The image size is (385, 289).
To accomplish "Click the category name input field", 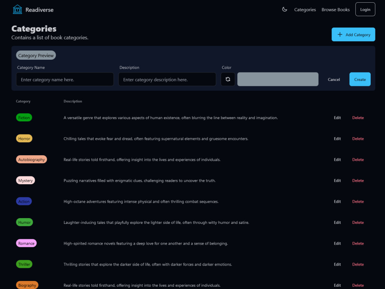I will (x=65, y=79).
